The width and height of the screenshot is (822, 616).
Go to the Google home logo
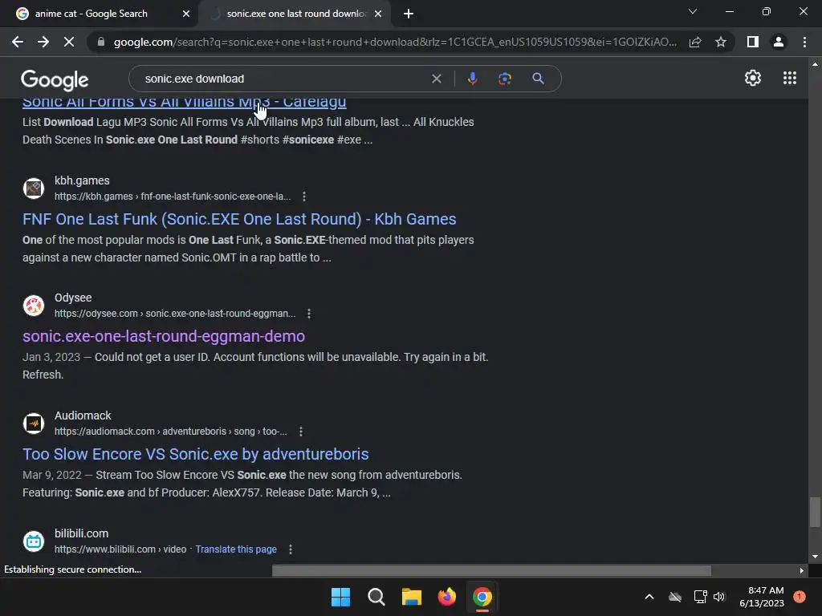(x=55, y=80)
